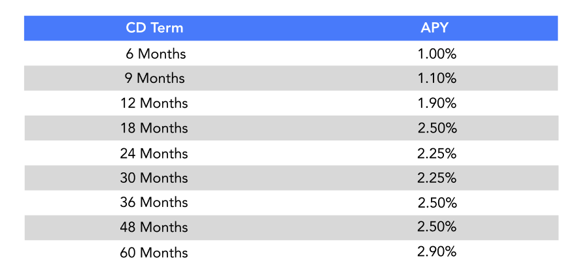
Task: Click the CD Term column header
Action: (x=154, y=28)
